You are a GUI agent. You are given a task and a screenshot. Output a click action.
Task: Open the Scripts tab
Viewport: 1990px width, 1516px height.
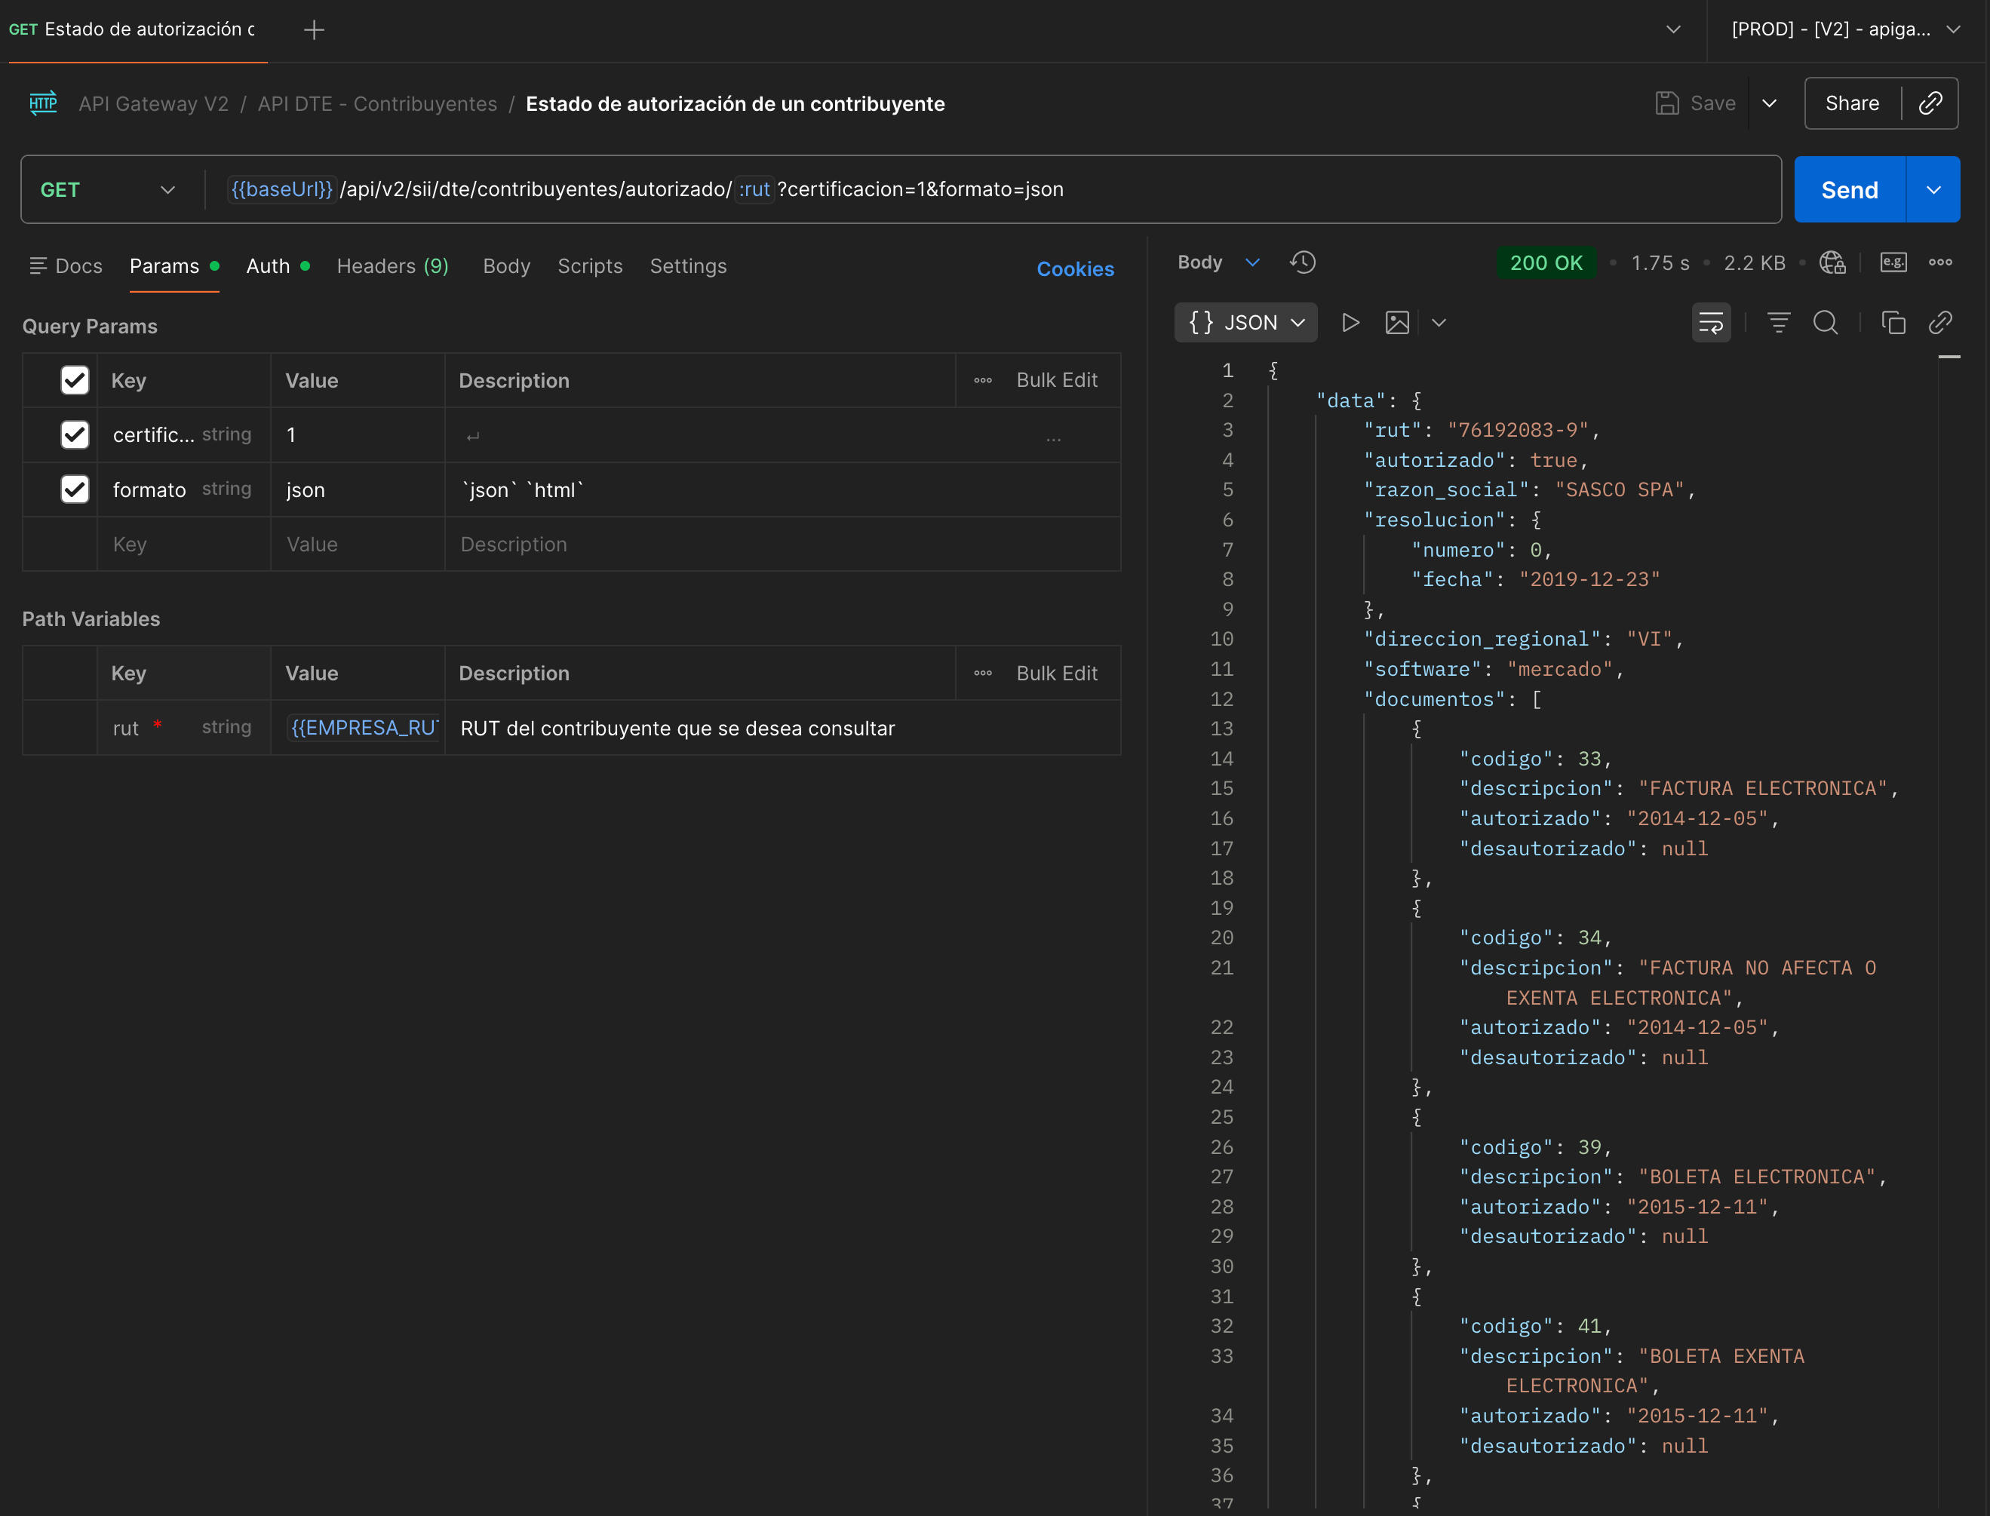click(x=589, y=266)
